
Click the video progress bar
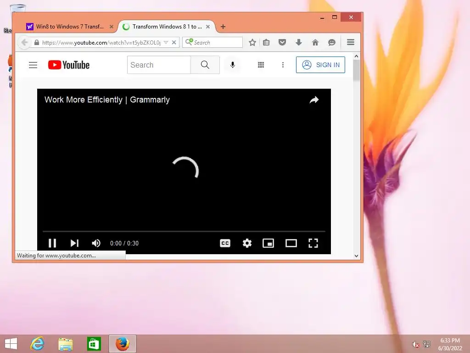[184, 232]
